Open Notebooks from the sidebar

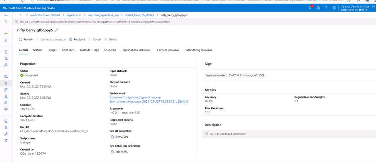tap(6, 52)
